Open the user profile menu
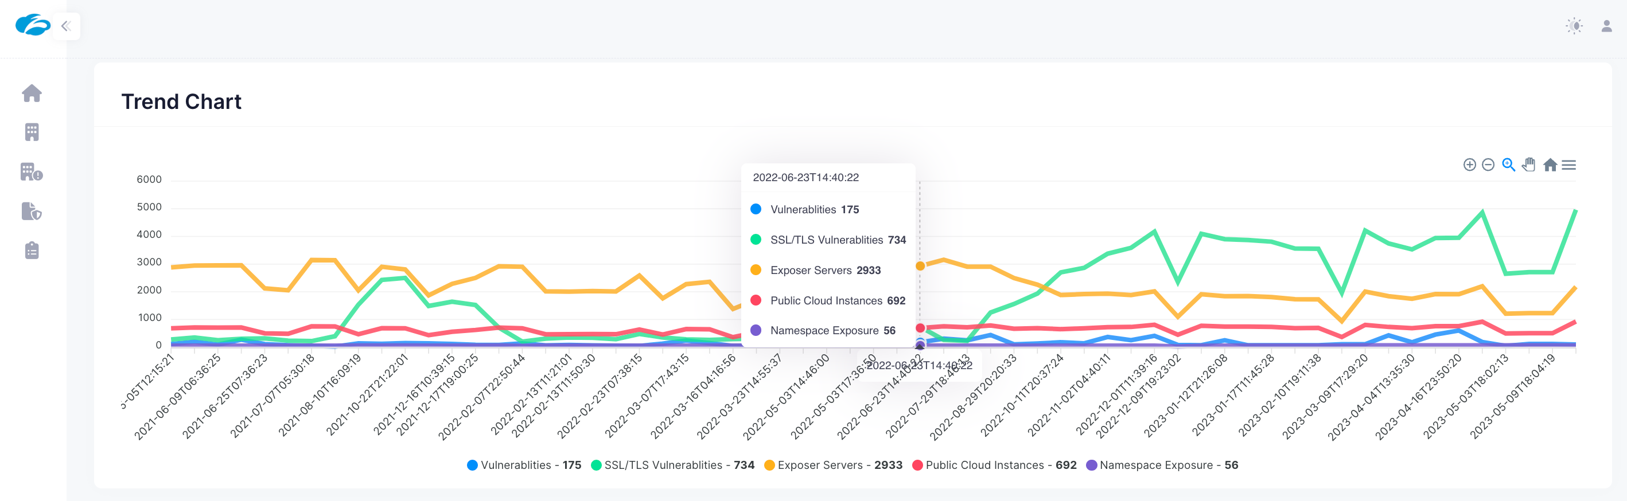1627x501 pixels. (1606, 26)
